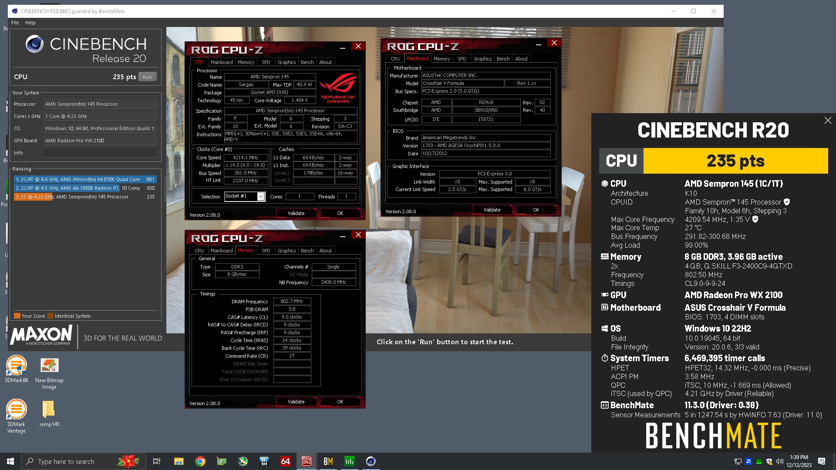Click the SPD tab in the CPU-Z Memory window
This screenshot has height=470, width=836.
coord(266,251)
